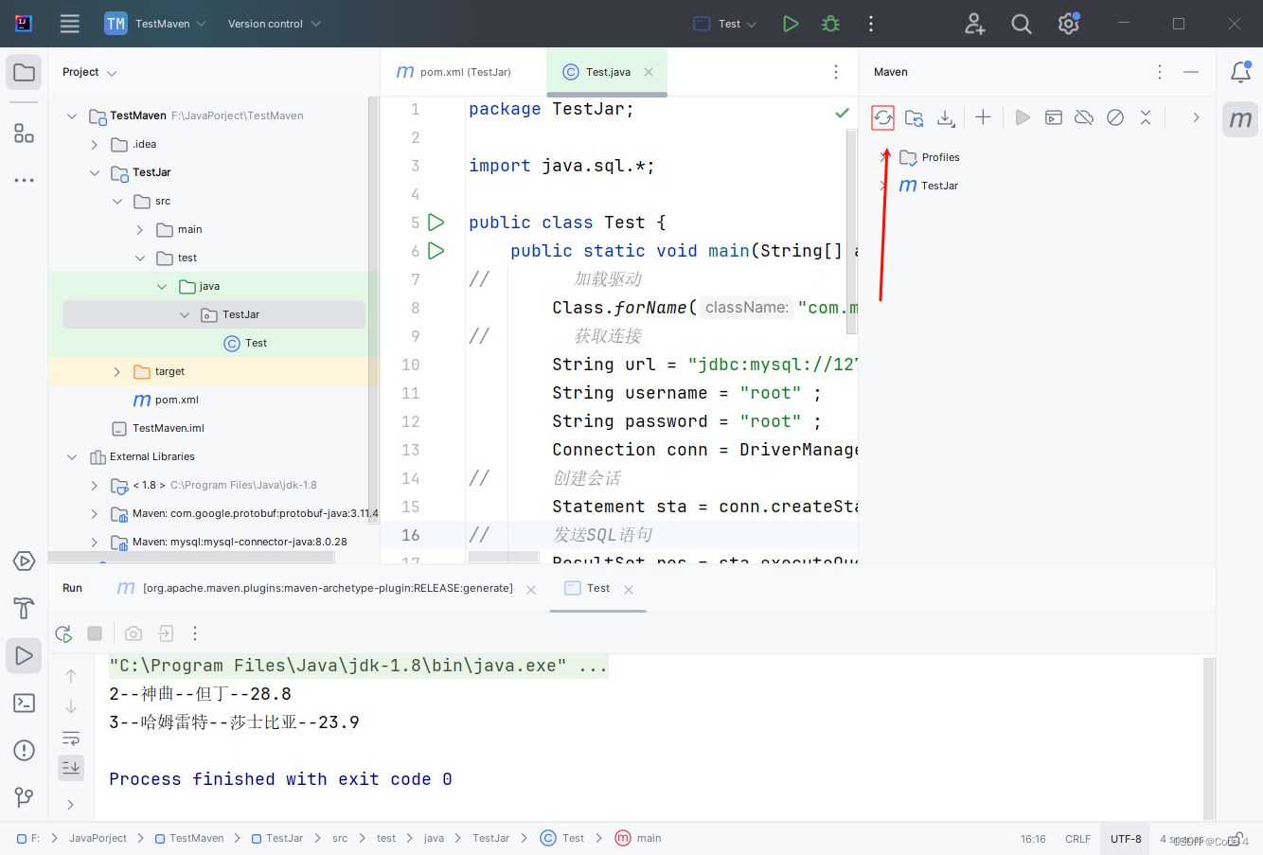Screen dimensions: 1263x855
Task: Open the Build hammer tool window
Action: [x=25, y=608]
